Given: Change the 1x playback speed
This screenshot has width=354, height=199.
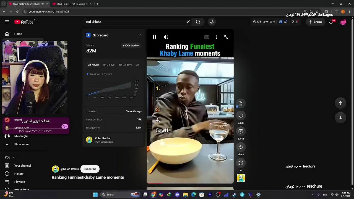Looking at the screenshot, I should tap(241, 103).
